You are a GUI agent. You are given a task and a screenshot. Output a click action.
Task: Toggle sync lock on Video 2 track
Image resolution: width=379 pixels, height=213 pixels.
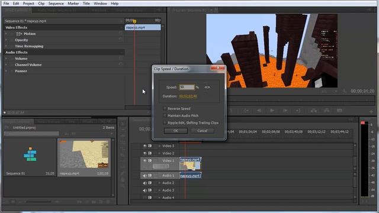click(150, 153)
